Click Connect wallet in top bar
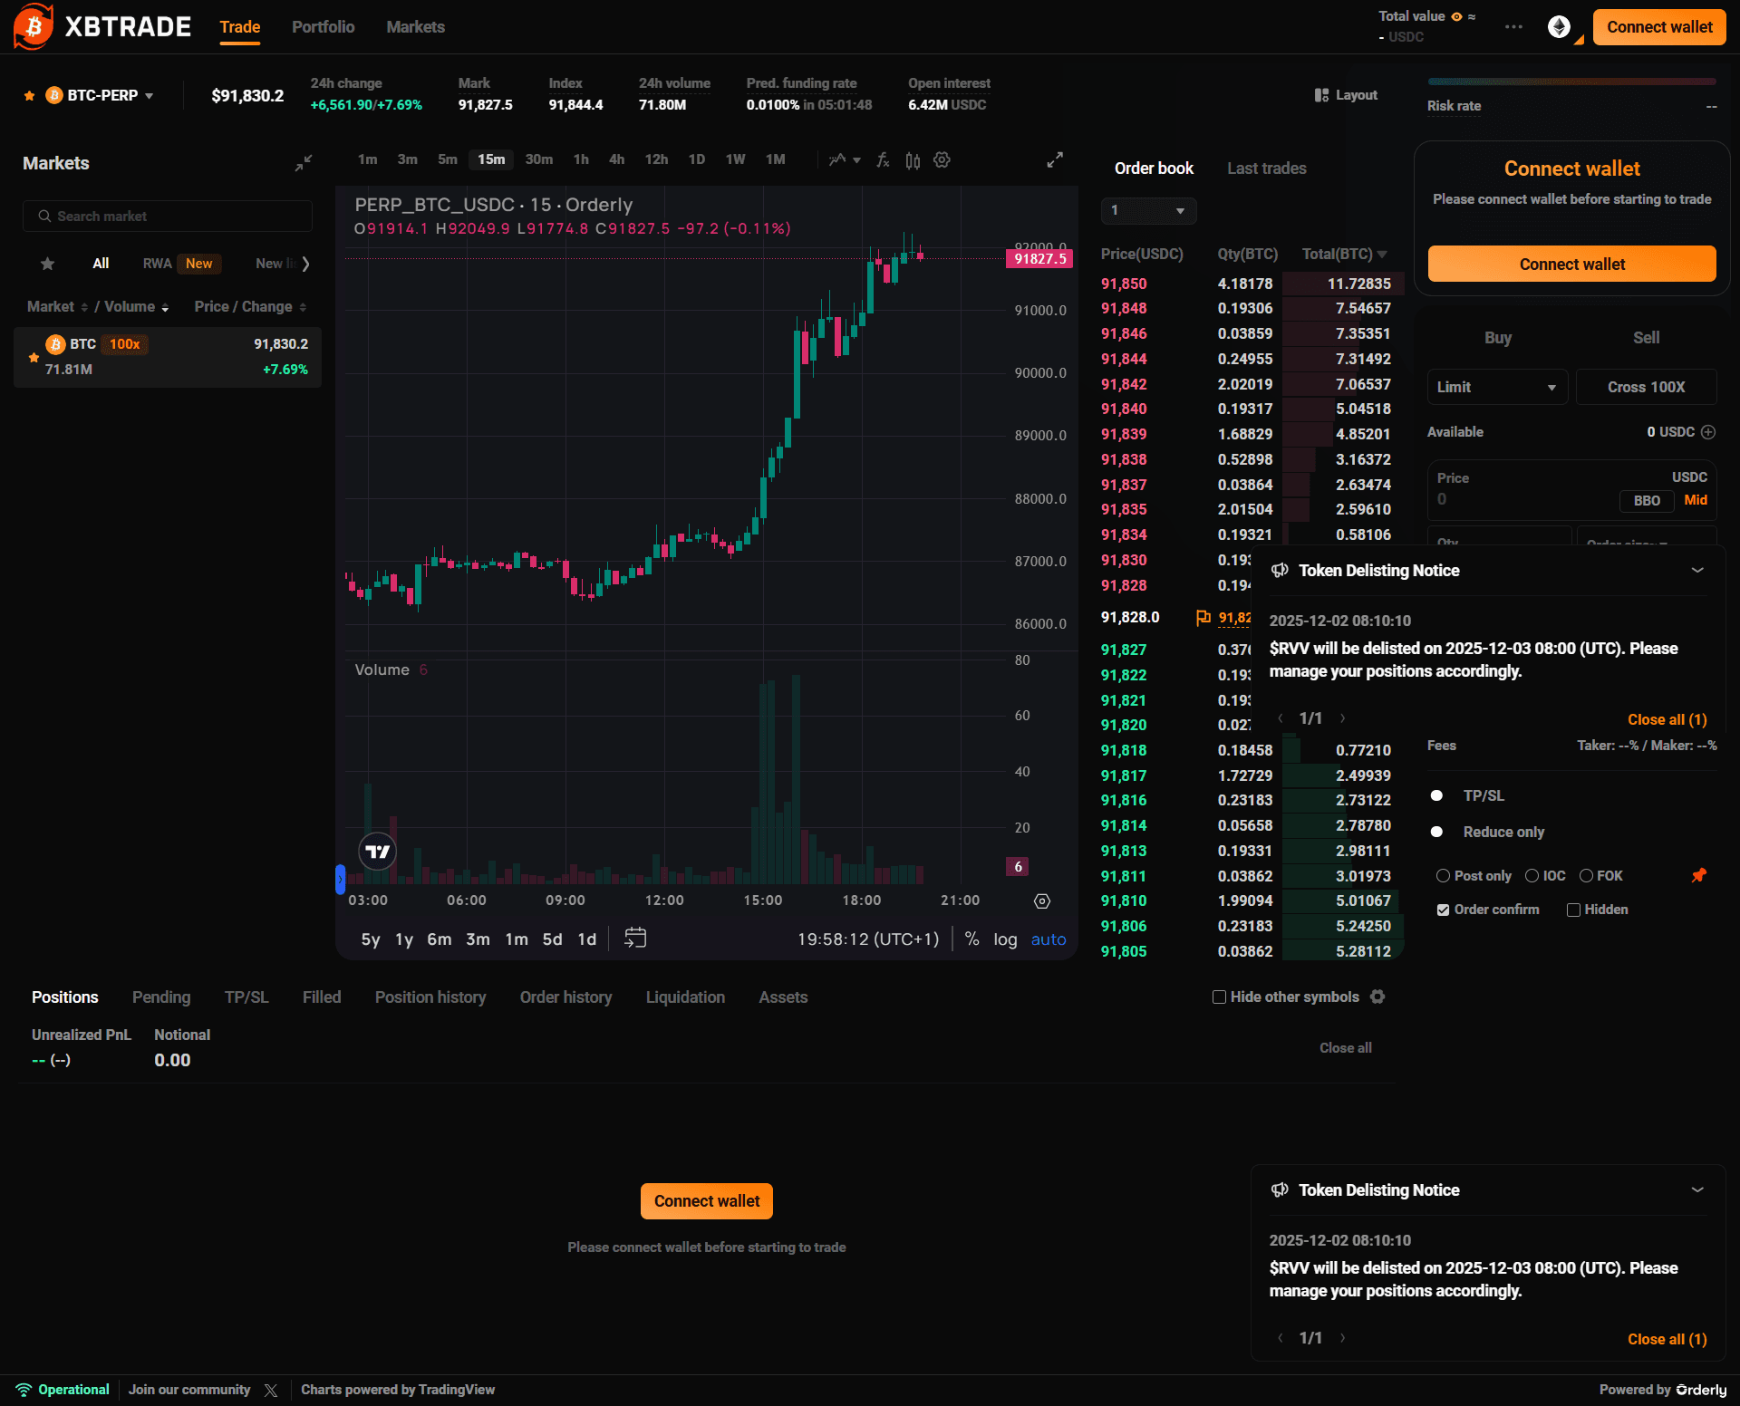Screen dimensions: 1740x1406 1659,27
